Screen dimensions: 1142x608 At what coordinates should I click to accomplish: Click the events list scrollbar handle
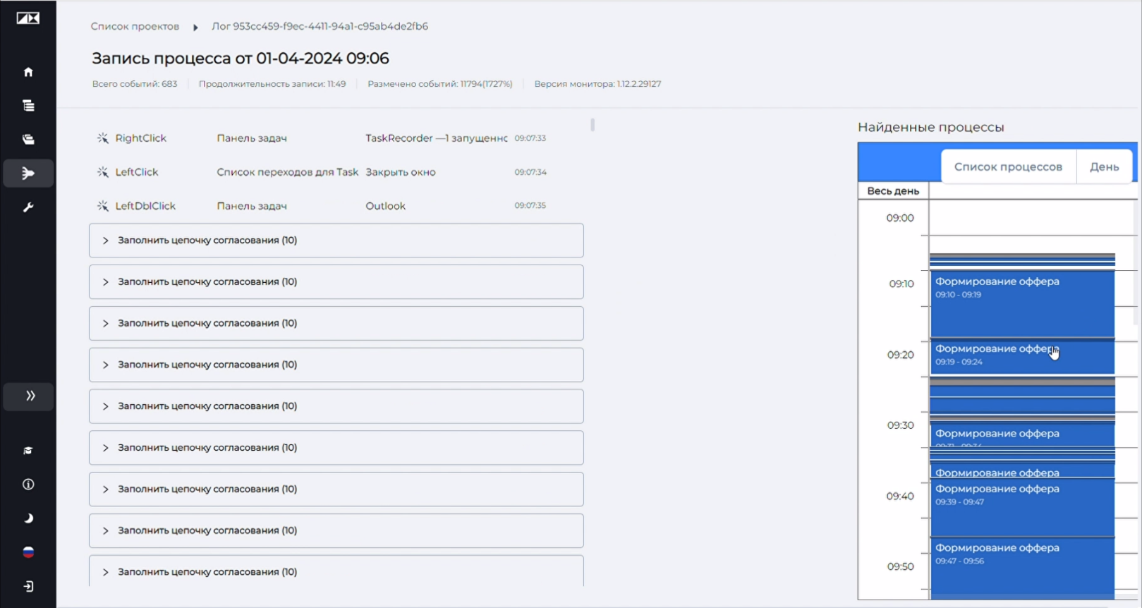pos(593,125)
